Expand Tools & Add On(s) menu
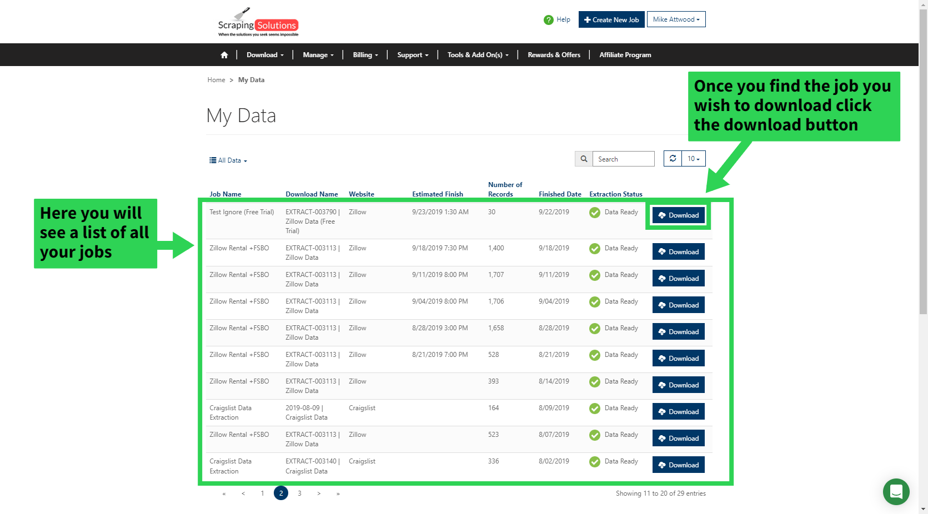This screenshot has height=514, width=928. coord(478,55)
